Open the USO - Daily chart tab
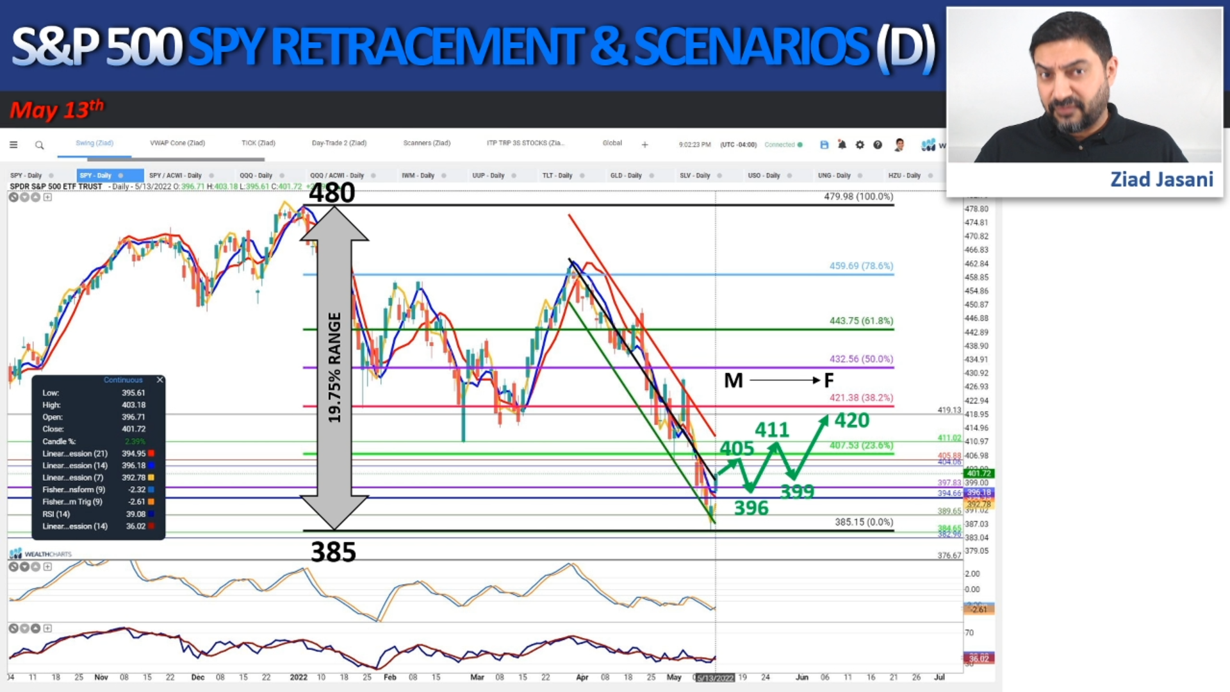Image resolution: width=1230 pixels, height=692 pixels. point(764,176)
